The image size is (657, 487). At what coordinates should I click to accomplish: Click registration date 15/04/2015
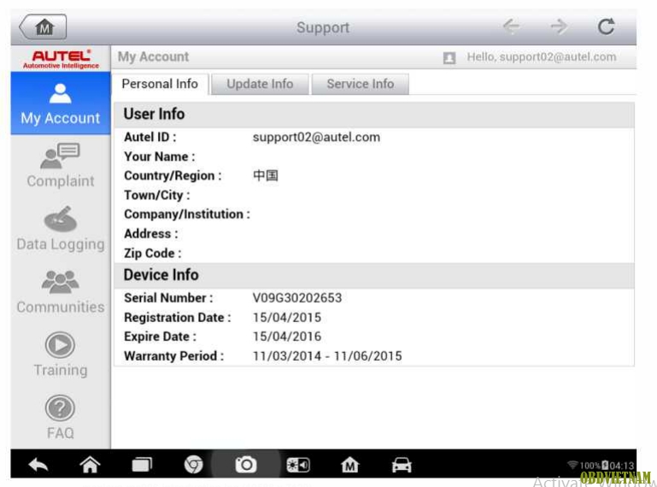coord(286,317)
